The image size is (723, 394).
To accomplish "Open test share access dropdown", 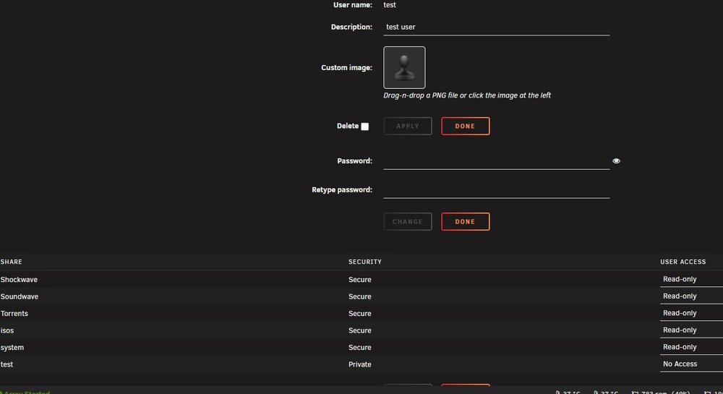I will pos(691,364).
